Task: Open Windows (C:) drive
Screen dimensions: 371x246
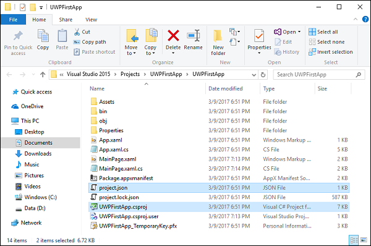Action: (36, 197)
